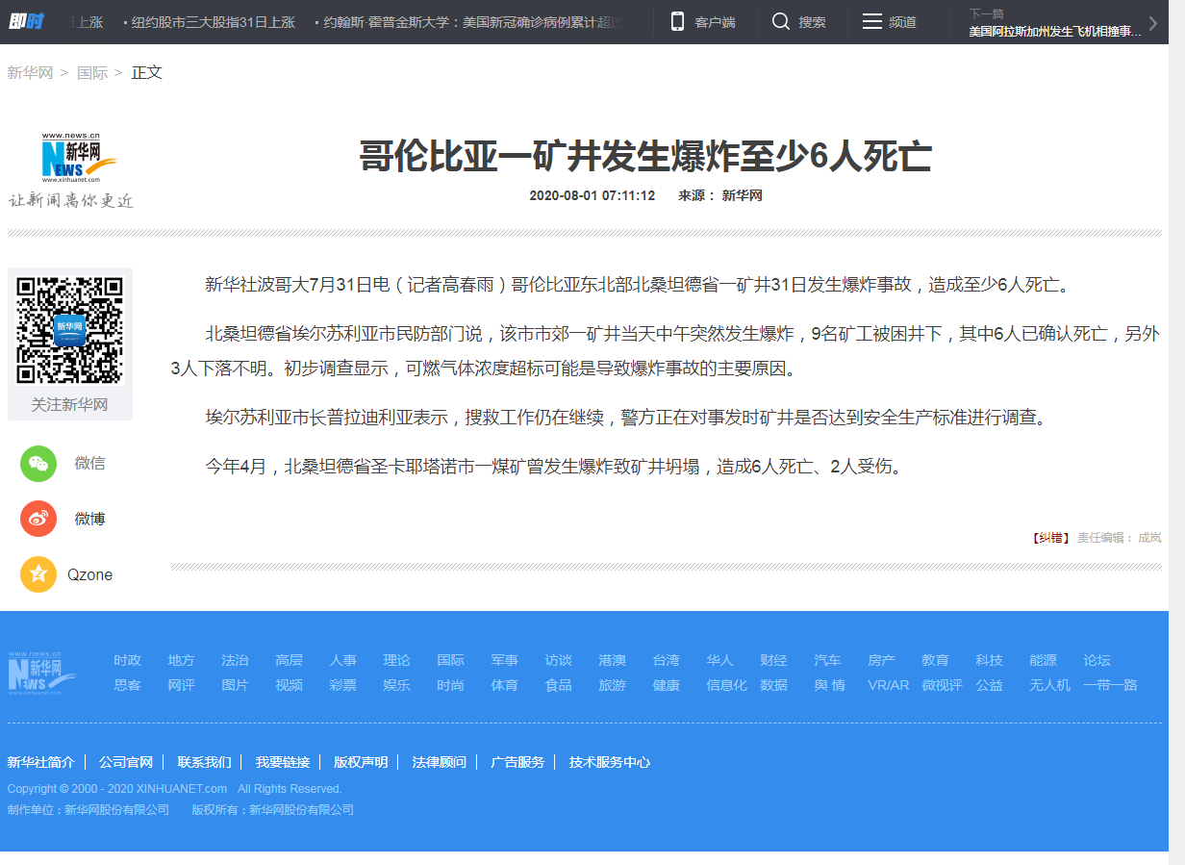
Task: Open the 联系我们 contact link in footer
Action: pyautogui.click(x=206, y=761)
